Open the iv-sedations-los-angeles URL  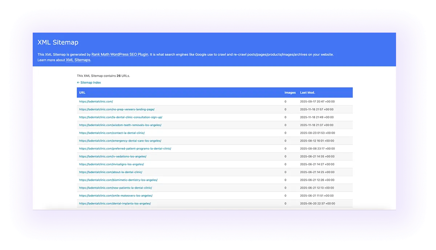click(x=113, y=157)
